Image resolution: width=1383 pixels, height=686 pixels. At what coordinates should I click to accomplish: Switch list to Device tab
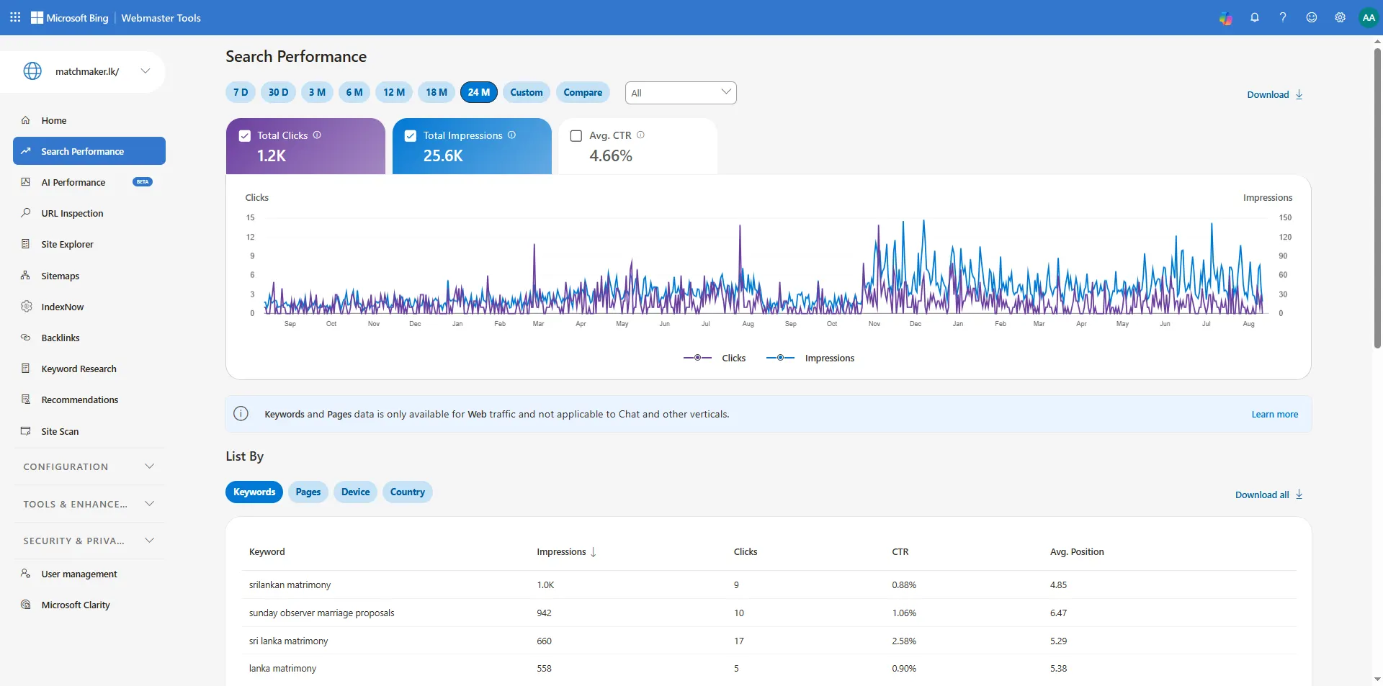(356, 492)
